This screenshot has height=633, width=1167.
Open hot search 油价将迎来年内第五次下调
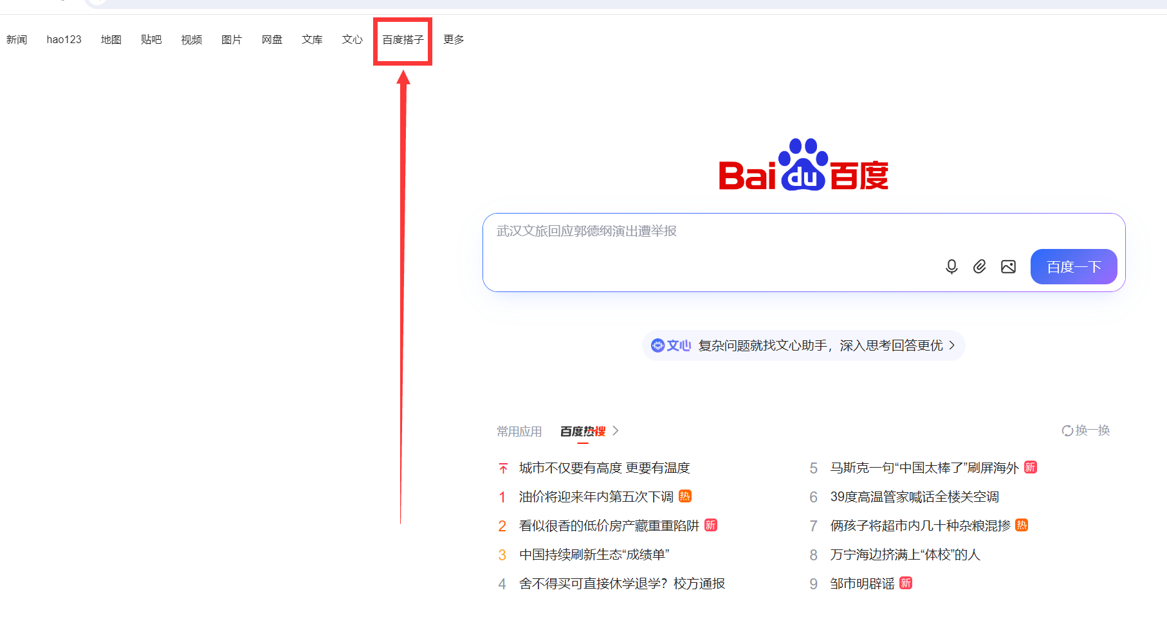click(596, 497)
